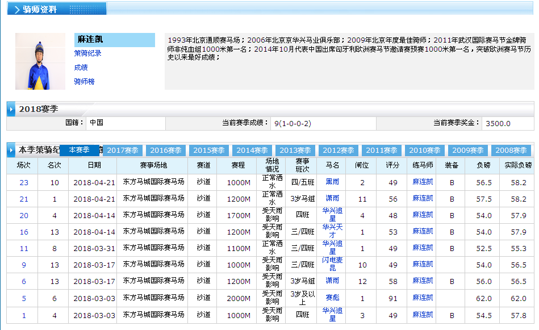Viewport: 539px width, 330px height.
Task: Click horse name 闪电麦昆 link
Action: coord(332,264)
